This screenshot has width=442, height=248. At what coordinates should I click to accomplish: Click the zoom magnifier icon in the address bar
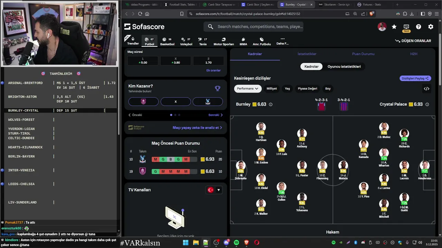tap(355, 14)
